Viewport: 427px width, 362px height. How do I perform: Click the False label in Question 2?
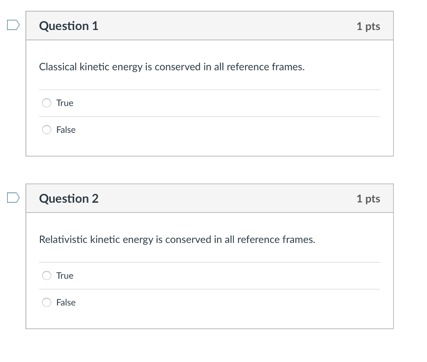tap(66, 302)
